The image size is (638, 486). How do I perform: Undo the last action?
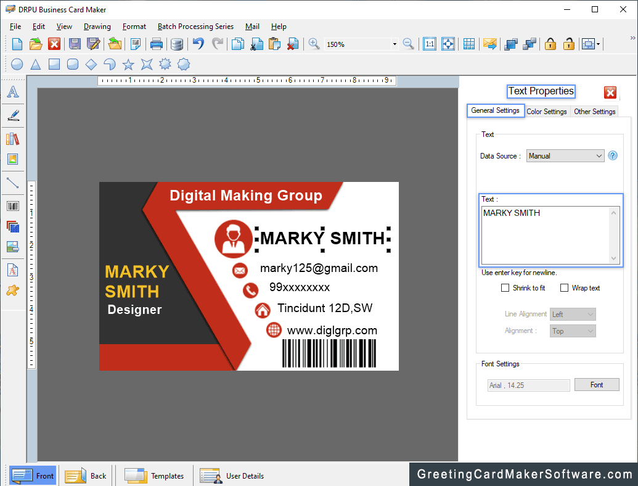[198, 44]
